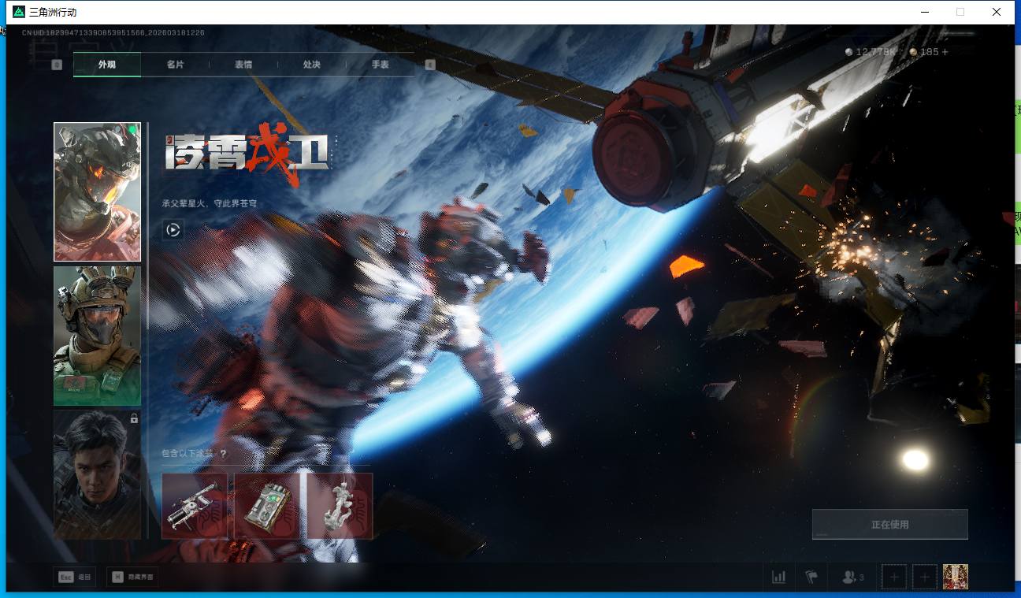Click the skin list vertical scrollbar
1021x598 pixels.
(x=147, y=331)
